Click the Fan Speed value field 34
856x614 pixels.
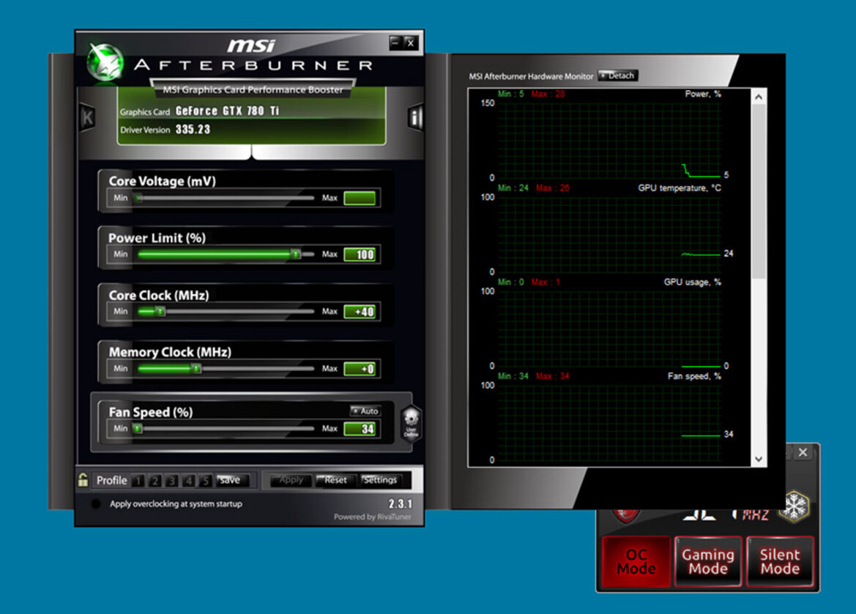click(360, 429)
